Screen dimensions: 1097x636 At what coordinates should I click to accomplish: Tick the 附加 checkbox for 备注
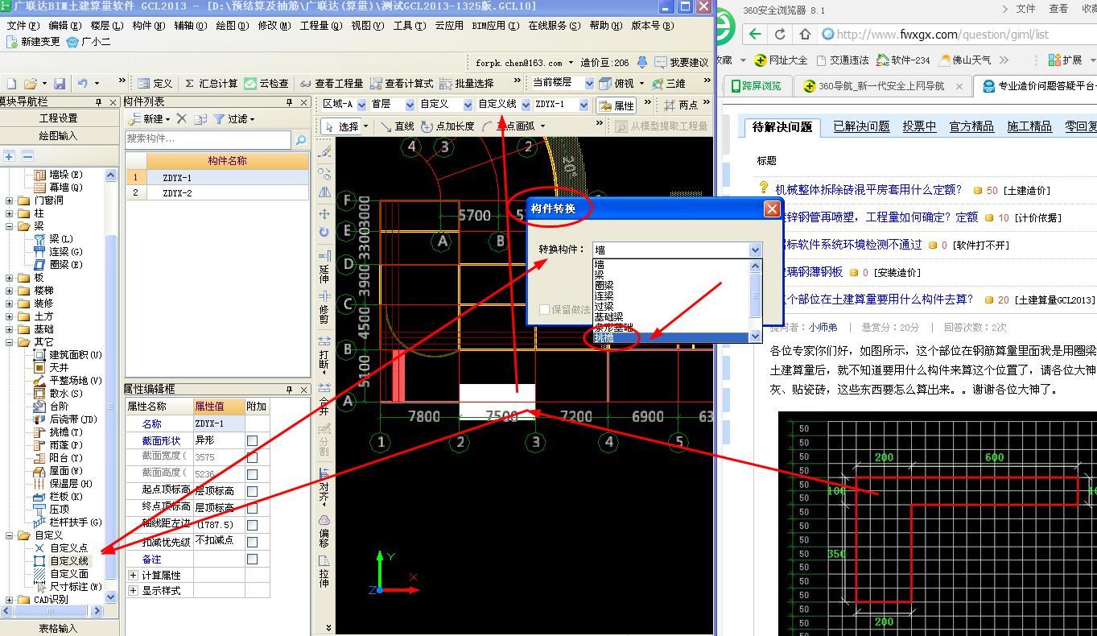click(252, 559)
